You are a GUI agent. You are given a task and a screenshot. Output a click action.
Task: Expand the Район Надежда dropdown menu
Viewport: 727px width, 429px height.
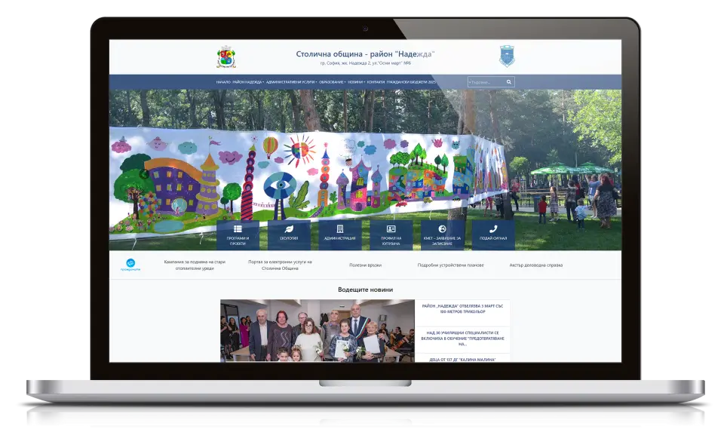click(x=248, y=81)
